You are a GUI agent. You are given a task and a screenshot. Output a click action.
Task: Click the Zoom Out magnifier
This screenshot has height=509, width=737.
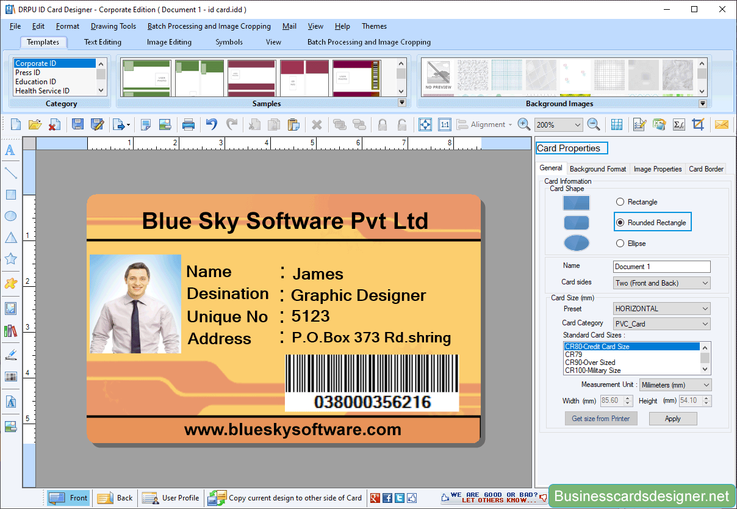click(x=594, y=125)
